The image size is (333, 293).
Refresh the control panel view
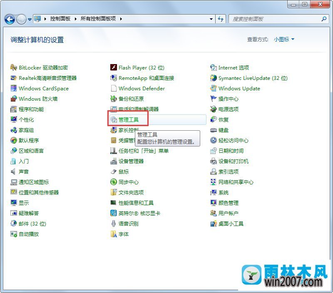point(221,19)
